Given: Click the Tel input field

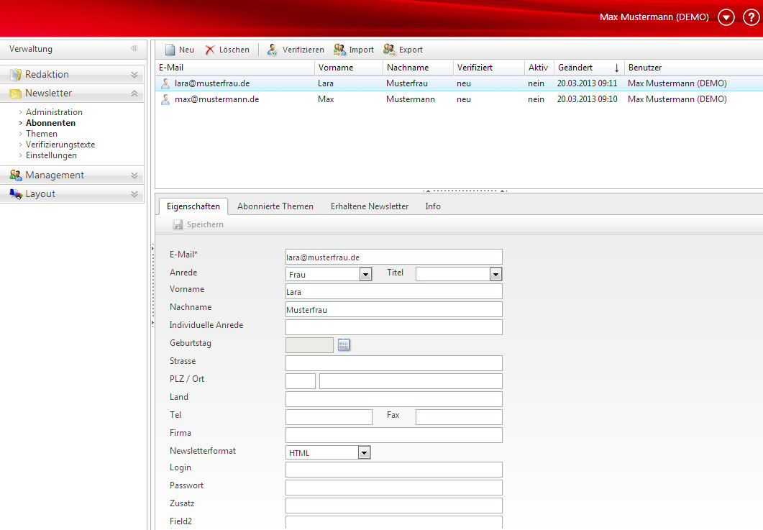Looking at the screenshot, I should pyautogui.click(x=329, y=417).
